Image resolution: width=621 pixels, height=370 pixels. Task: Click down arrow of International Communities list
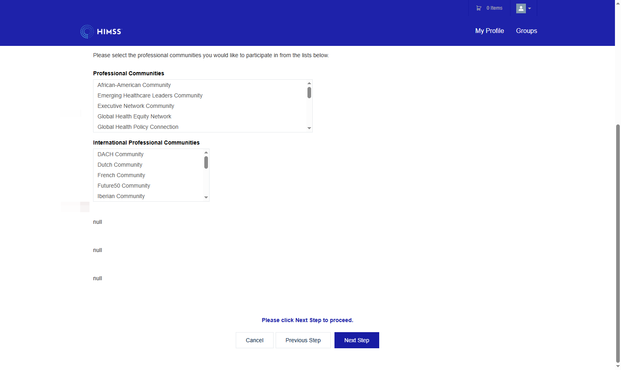click(206, 198)
